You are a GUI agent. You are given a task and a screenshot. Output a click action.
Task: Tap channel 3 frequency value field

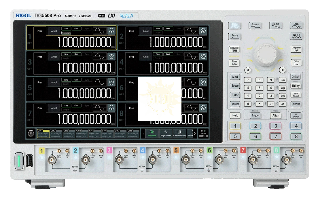coord(84,68)
